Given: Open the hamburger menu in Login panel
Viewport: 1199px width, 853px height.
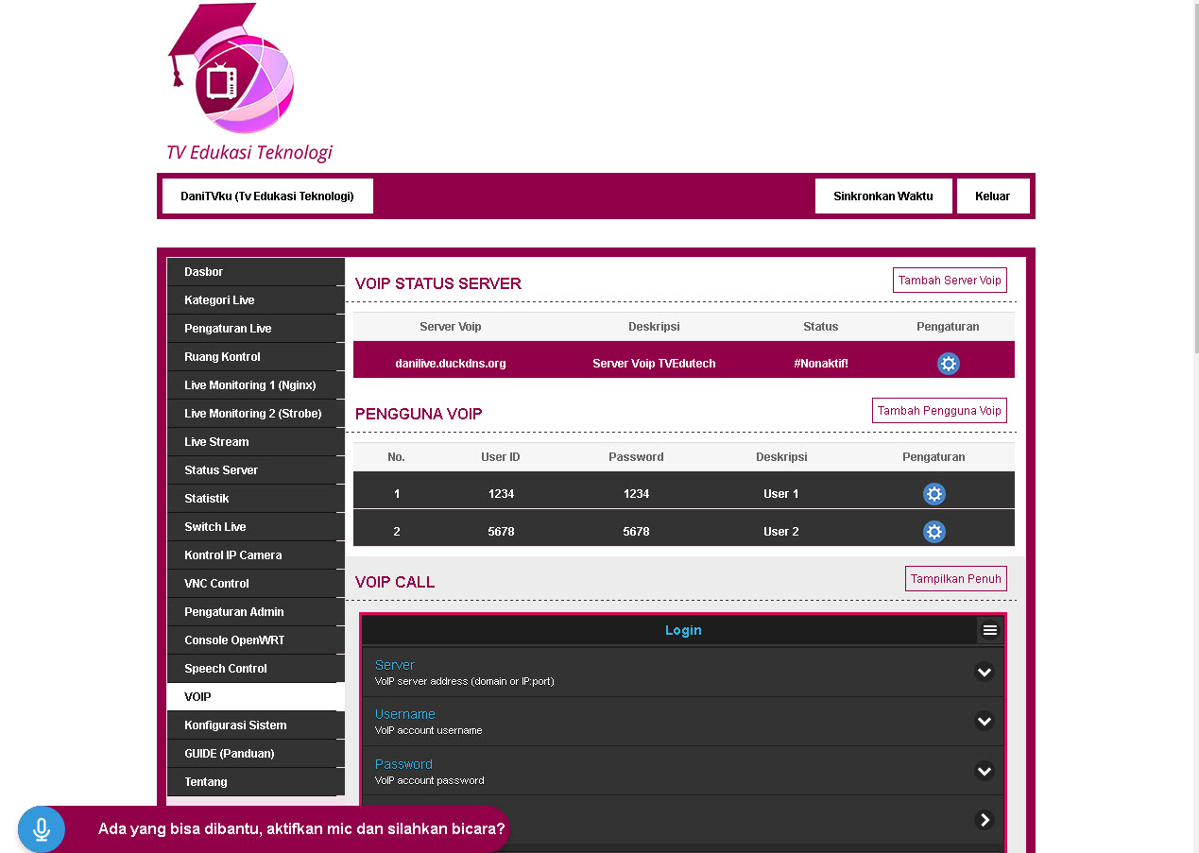Looking at the screenshot, I should [989, 630].
